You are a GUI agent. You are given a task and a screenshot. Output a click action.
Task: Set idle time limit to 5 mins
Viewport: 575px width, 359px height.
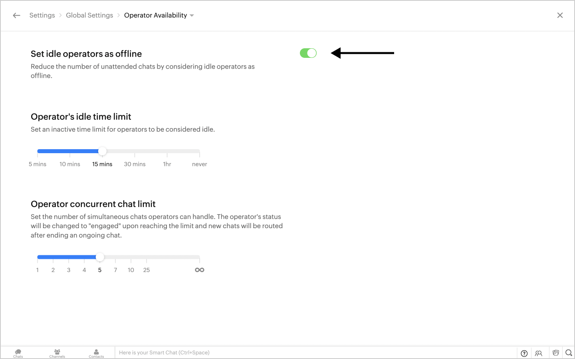[38, 152]
